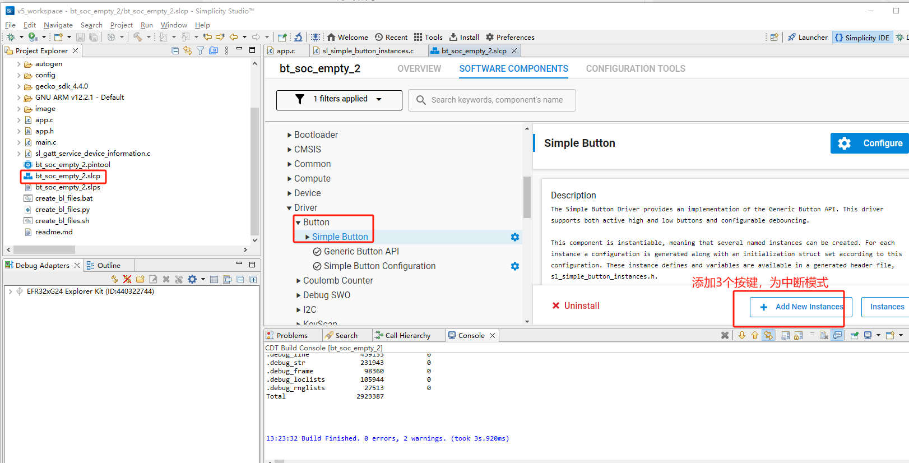Click Add New Instances button

click(801, 307)
